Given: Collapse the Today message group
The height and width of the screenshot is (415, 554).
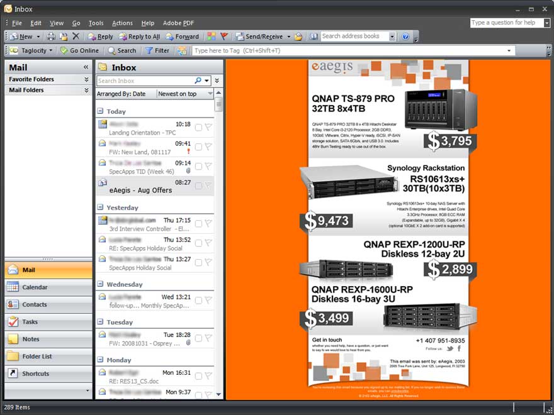Looking at the screenshot, I should 101,111.
